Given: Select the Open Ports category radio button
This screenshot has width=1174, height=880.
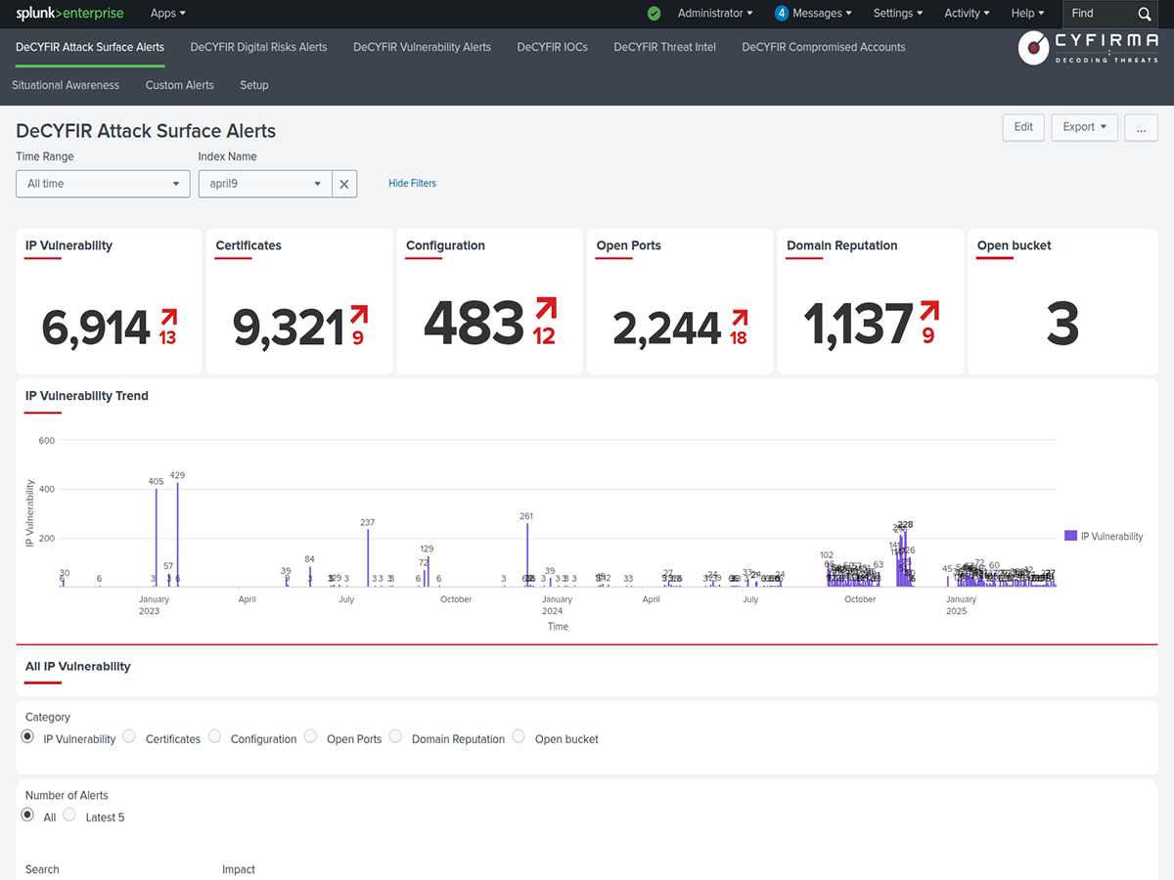Looking at the screenshot, I should [x=310, y=737].
